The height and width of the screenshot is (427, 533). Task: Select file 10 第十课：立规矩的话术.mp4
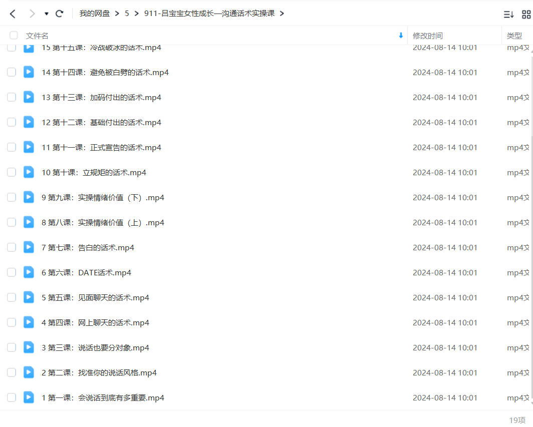(x=94, y=173)
